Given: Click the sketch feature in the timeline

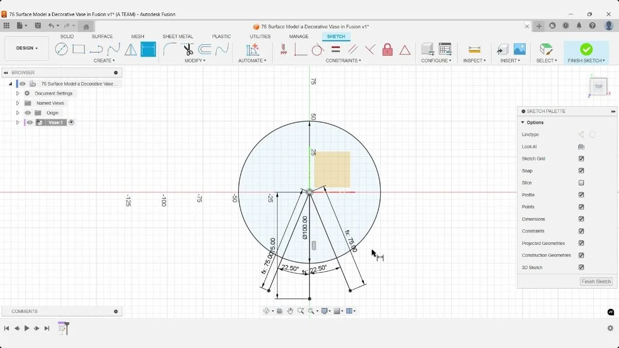Looking at the screenshot, I should pos(62,328).
